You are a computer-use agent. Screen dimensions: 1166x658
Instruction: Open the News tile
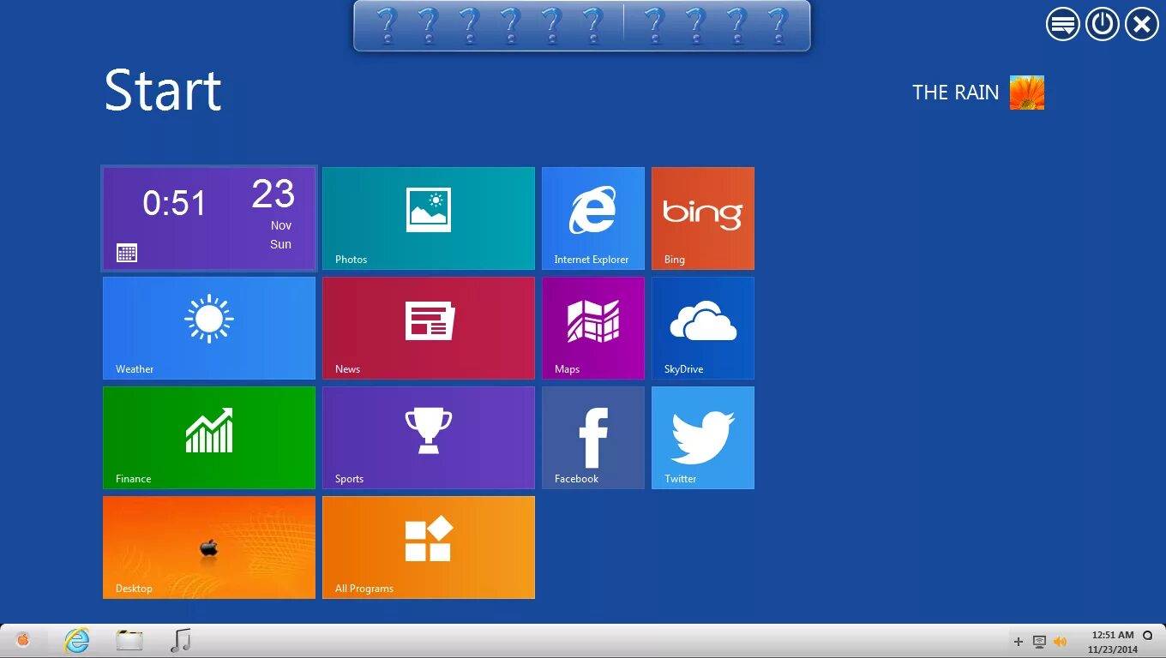point(429,328)
